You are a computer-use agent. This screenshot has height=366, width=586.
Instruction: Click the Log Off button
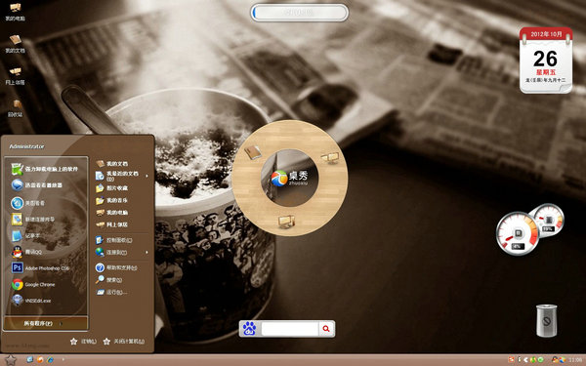click(83, 341)
